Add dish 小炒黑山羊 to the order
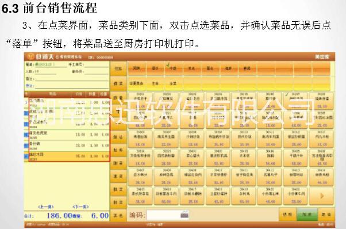This screenshot has width=346, height=229. pos(270,196)
